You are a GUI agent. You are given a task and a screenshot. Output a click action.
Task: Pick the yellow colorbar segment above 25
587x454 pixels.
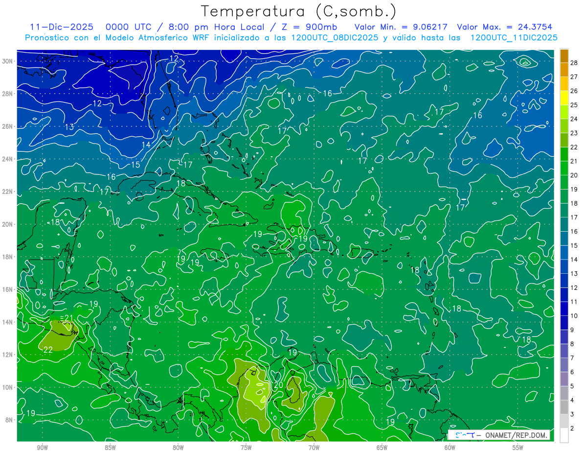564,98
